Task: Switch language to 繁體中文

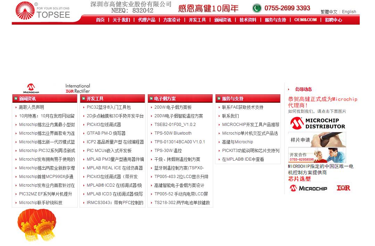Action: [329, 12]
